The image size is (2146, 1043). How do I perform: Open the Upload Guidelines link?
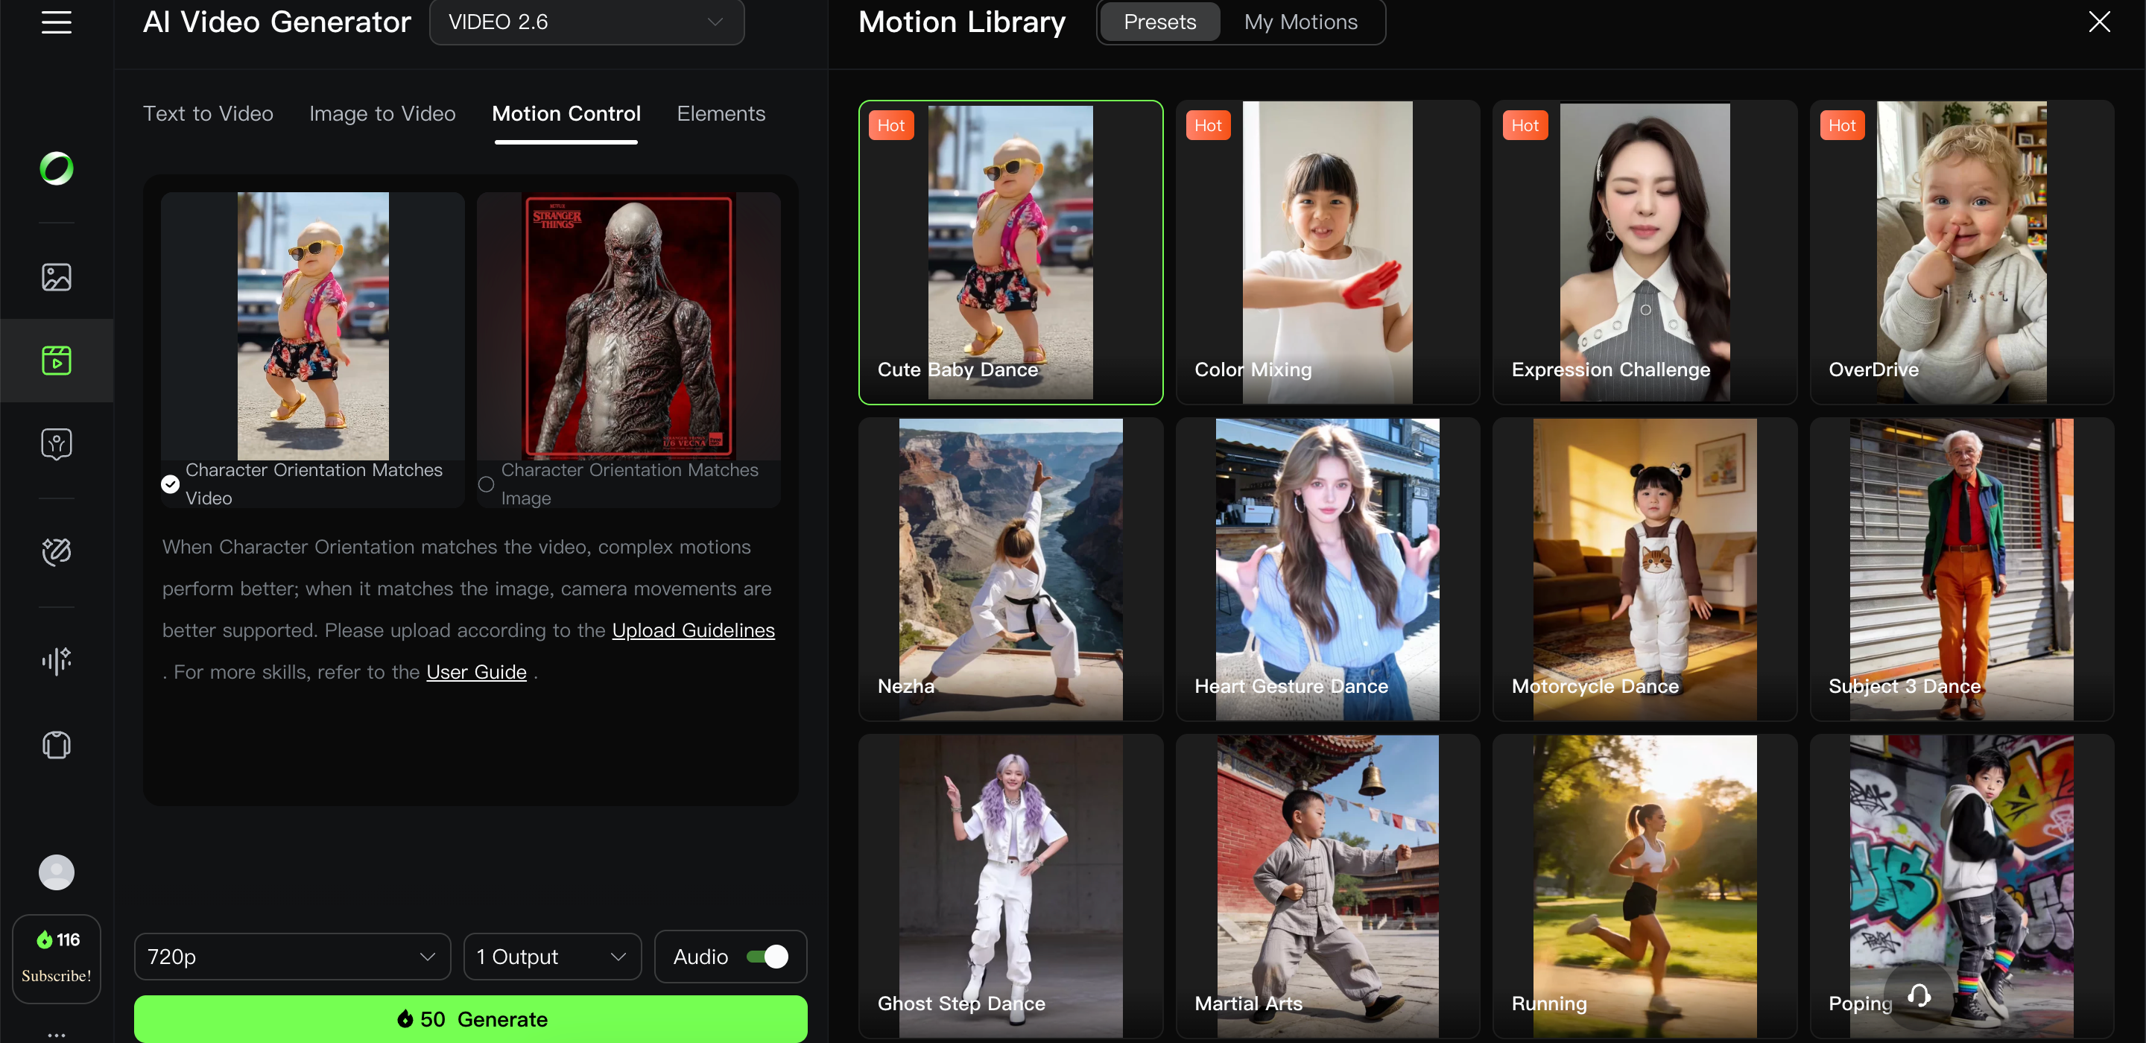pos(693,630)
